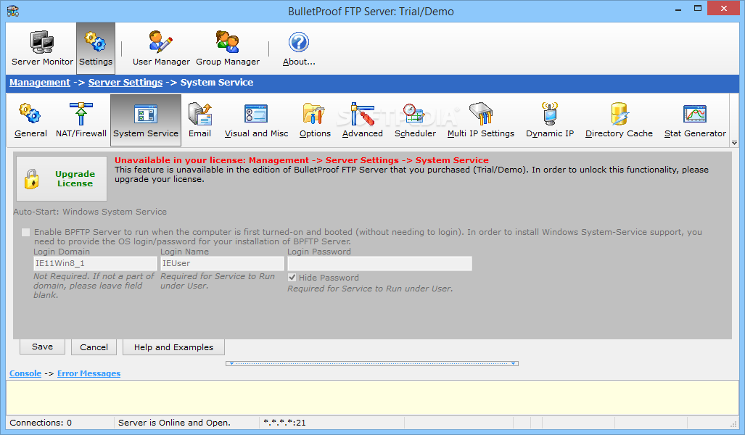
Task: Open Multi IP Settings
Action: [x=480, y=120]
